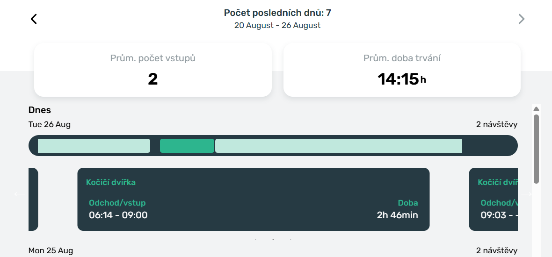This screenshot has height=257, width=552.
Task: Click the carousel's right arrow
Action: coord(527,194)
